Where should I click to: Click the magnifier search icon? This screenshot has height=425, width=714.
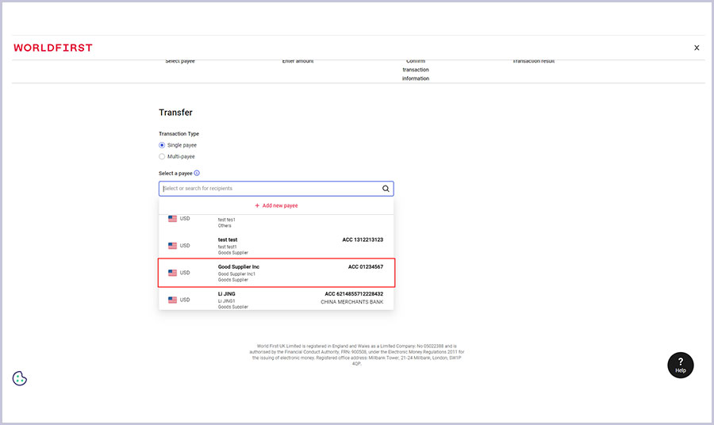click(x=386, y=189)
